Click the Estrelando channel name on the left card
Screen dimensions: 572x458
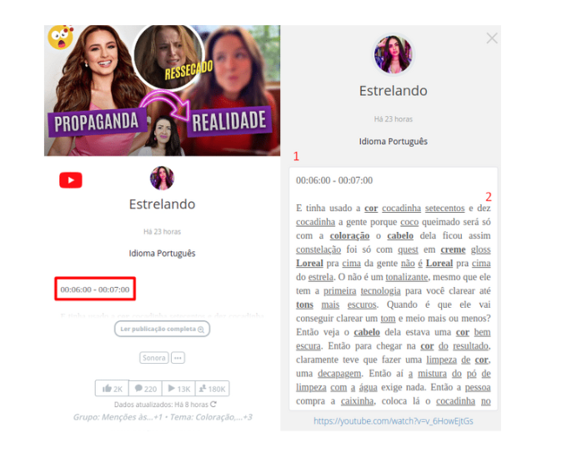pos(162,204)
